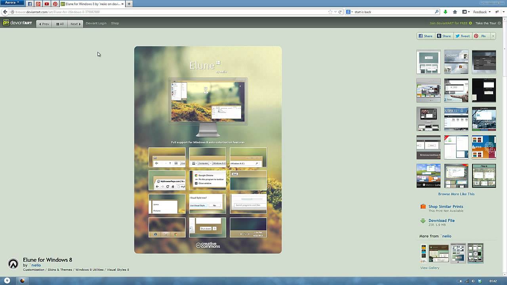
Task: Open the Google+ pinned tab
Action: coord(38,4)
